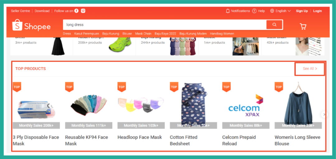The width and height of the screenshot is (336, 159).
Task: Open See All top products
Action: tap(310, 69)
